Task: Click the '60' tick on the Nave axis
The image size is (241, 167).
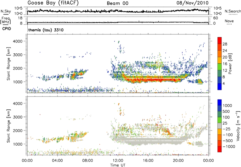Action: pos(215,18)
